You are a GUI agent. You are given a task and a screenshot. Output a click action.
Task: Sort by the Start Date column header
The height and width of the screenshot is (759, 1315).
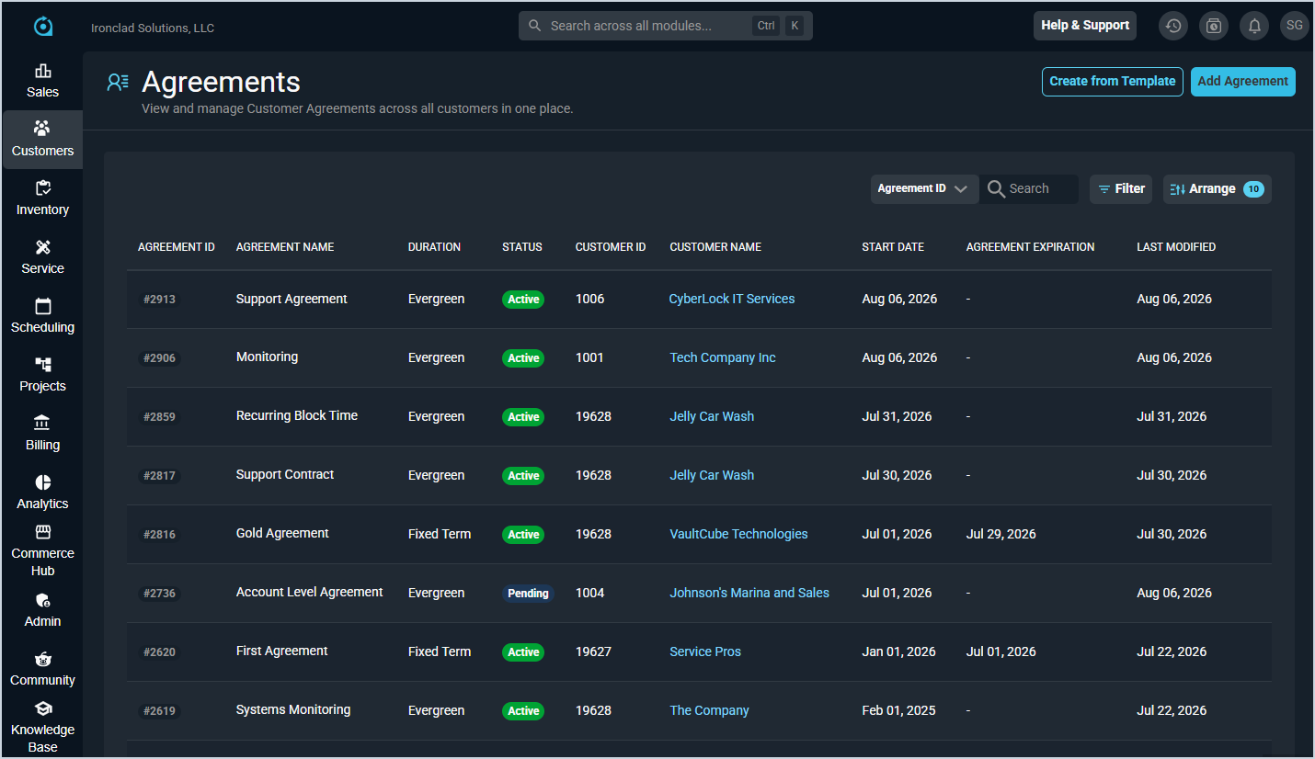[x=893, y=247]
